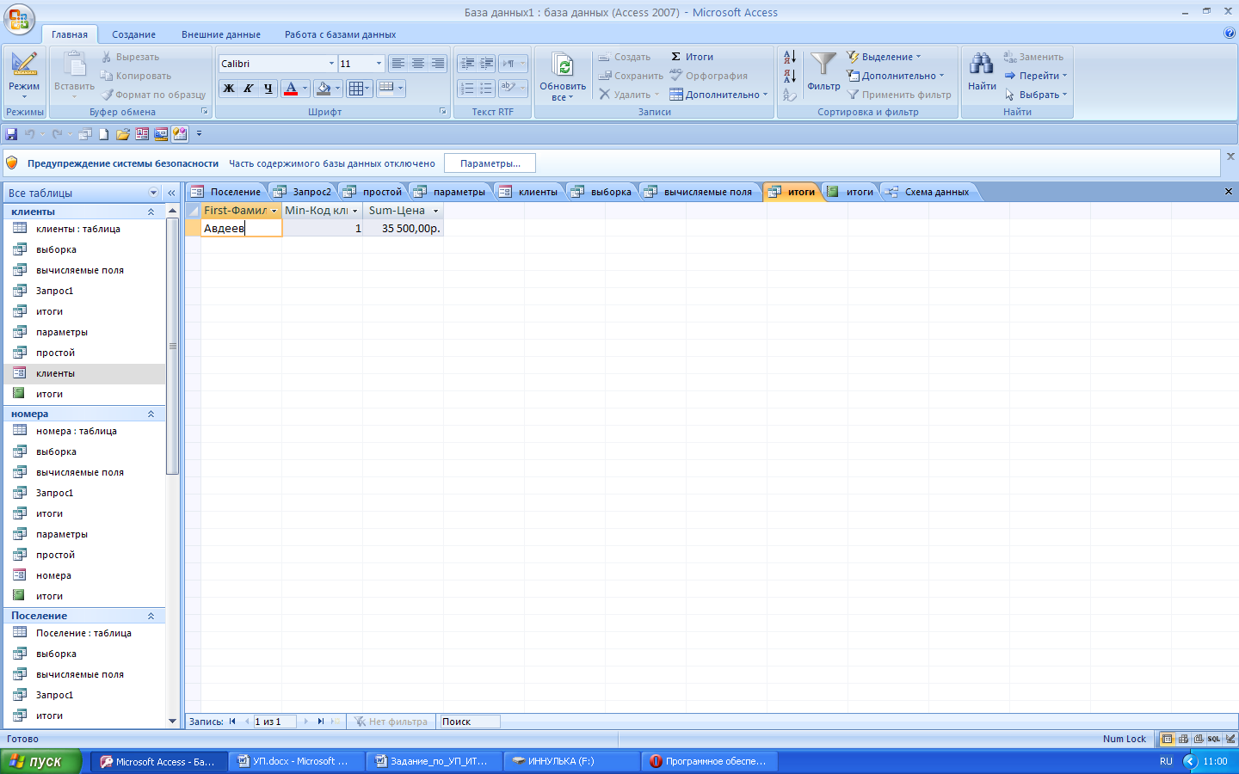Open the Внешние данные ribbon tab
Screen dimensions: 1239x774
point(221,34)
